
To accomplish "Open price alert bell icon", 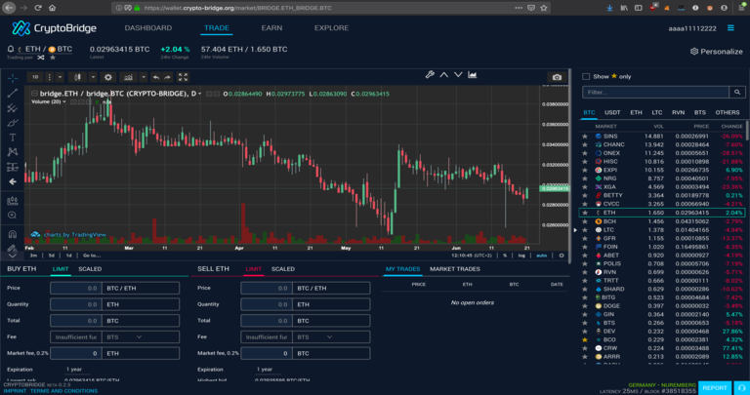I will 11,49.
